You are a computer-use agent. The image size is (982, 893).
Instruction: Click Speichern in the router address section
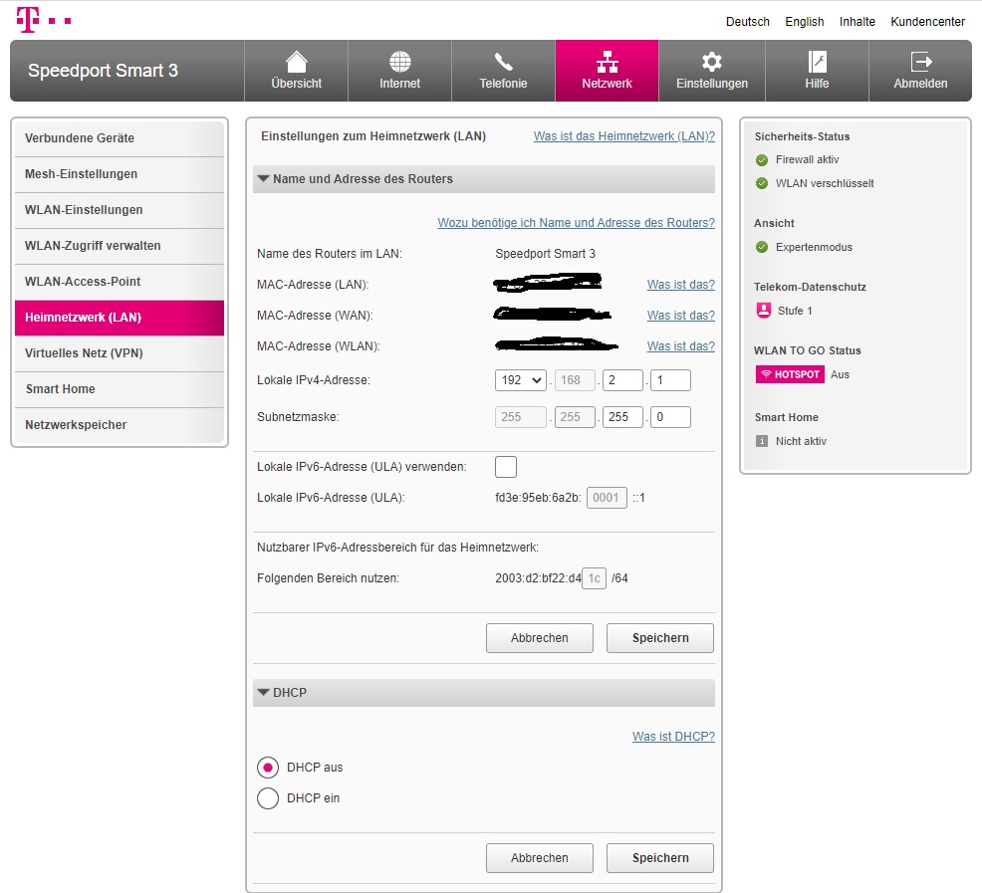click(660, 638)
